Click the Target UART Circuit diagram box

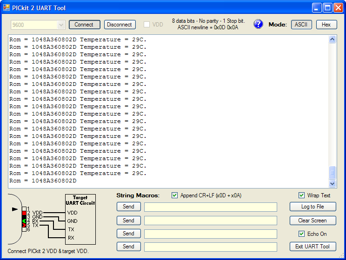tap(80, 219)
